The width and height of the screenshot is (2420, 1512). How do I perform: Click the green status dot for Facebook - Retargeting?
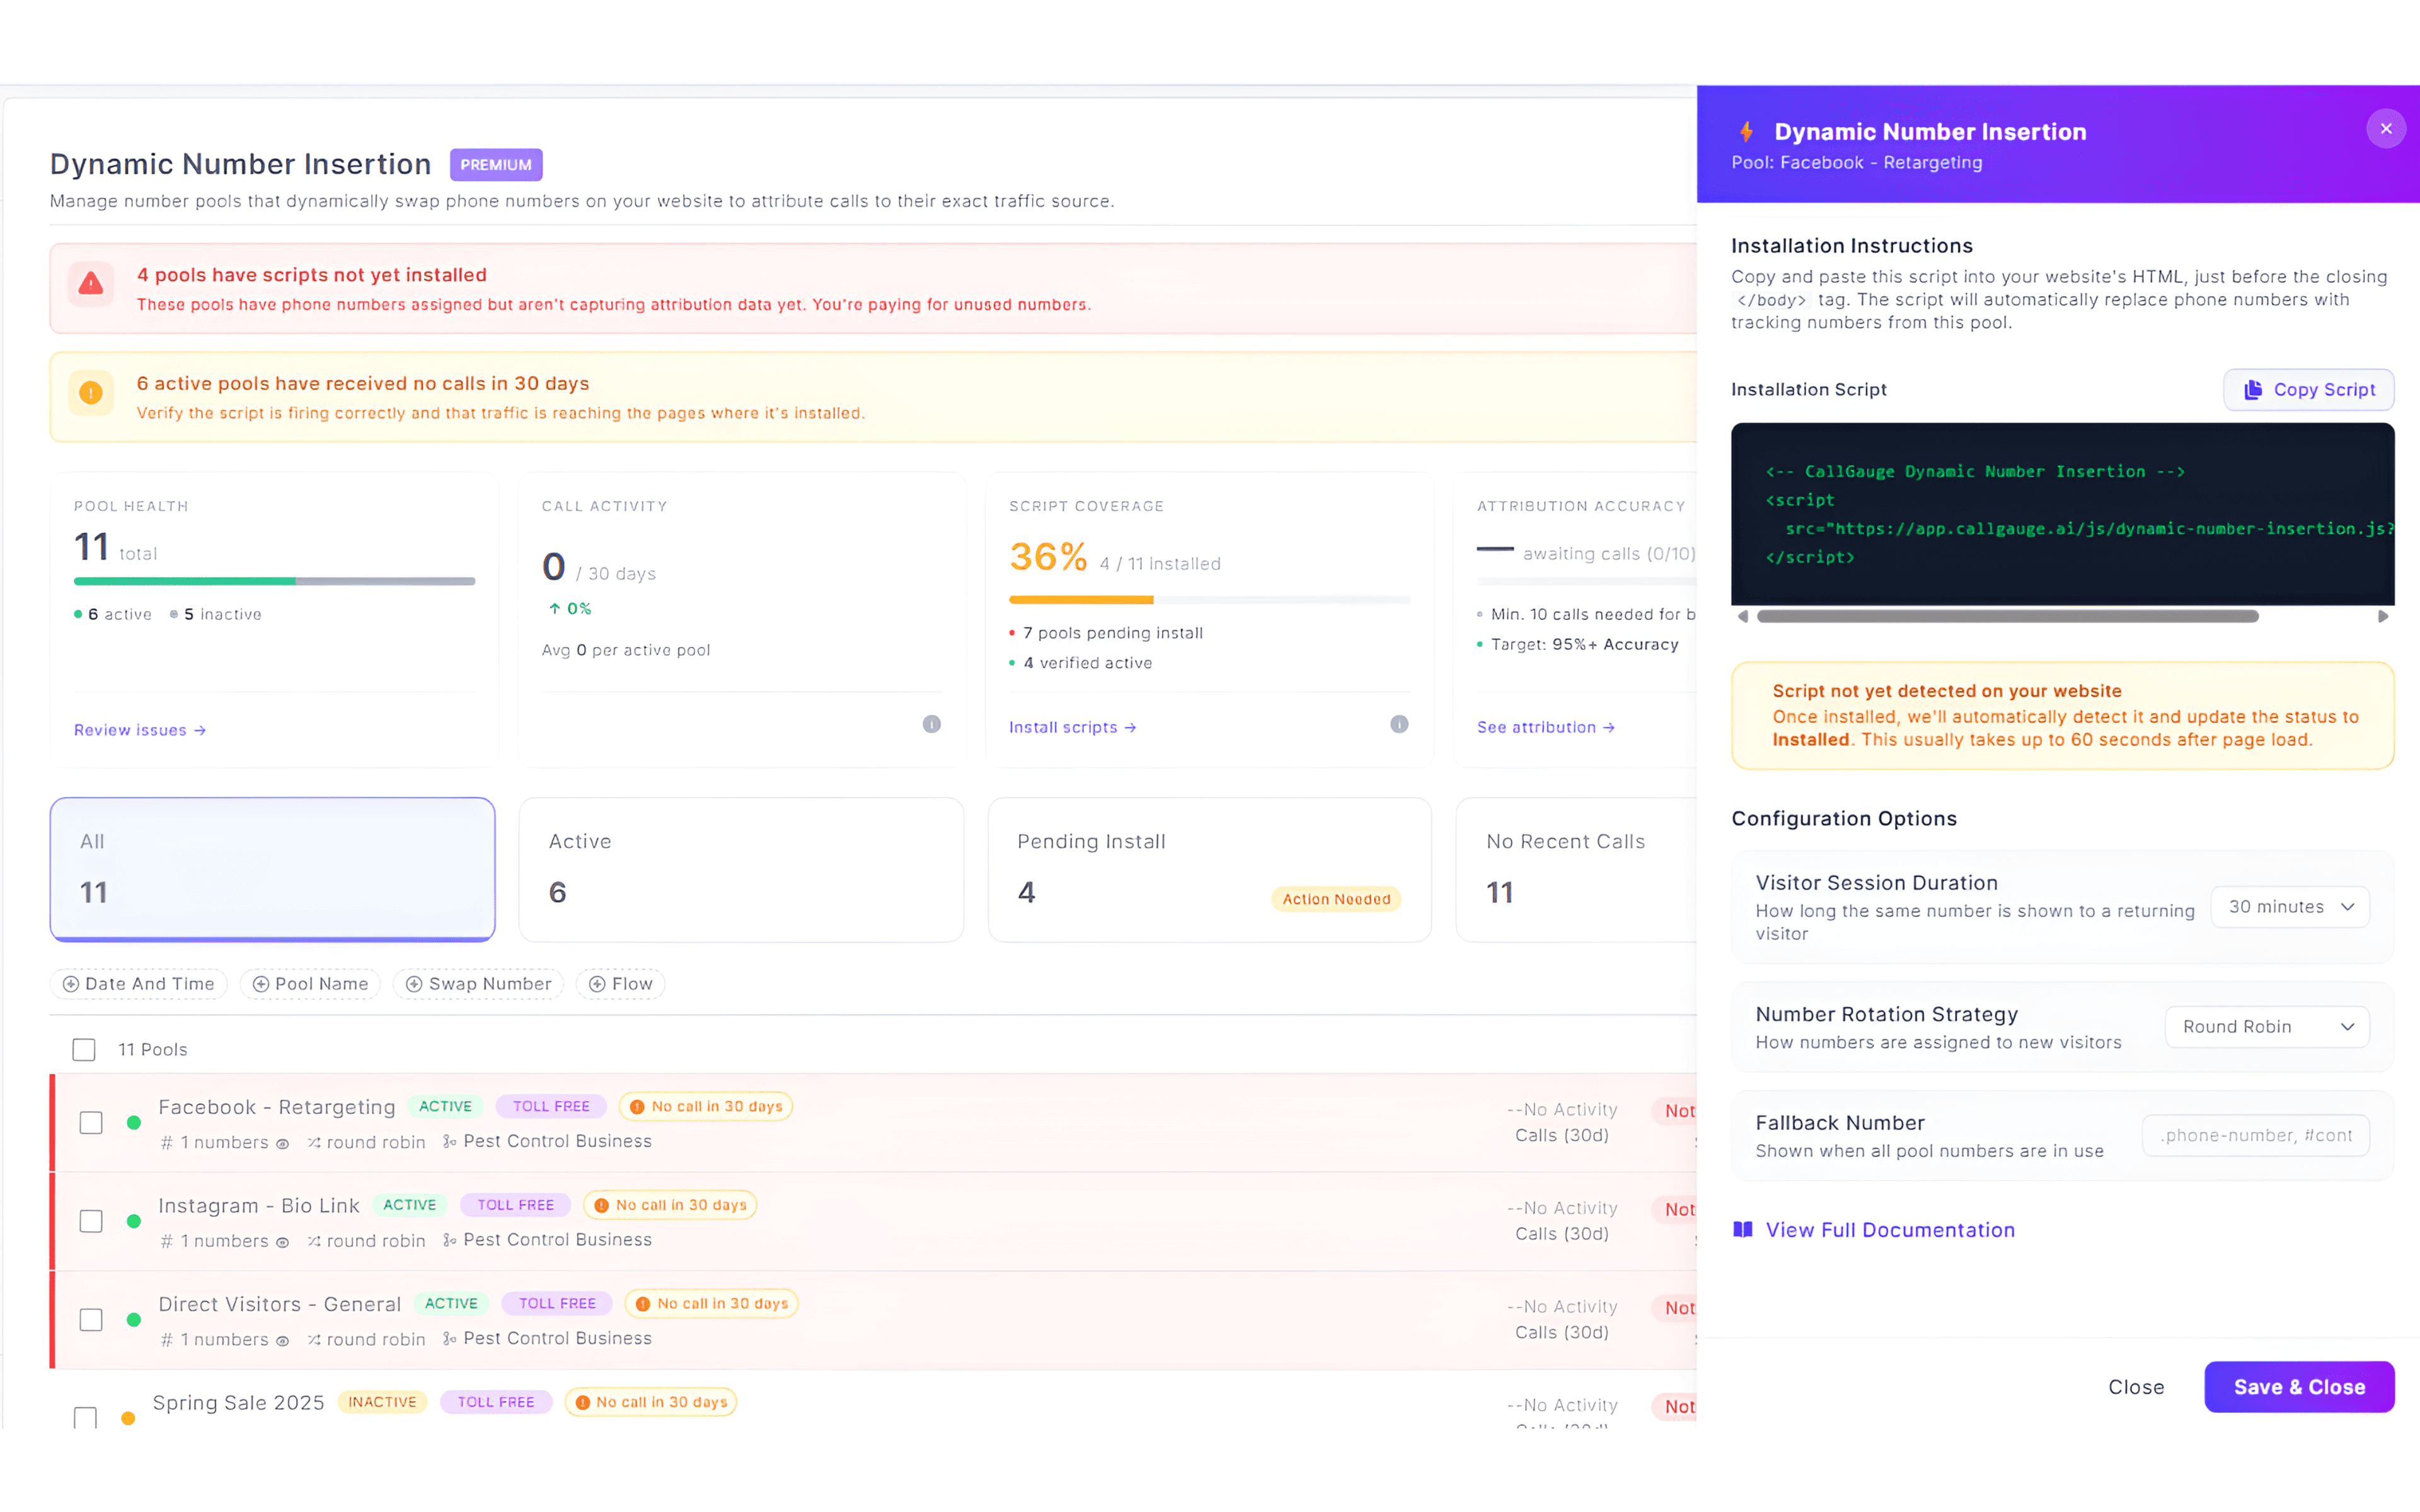tap(133, 1123)
